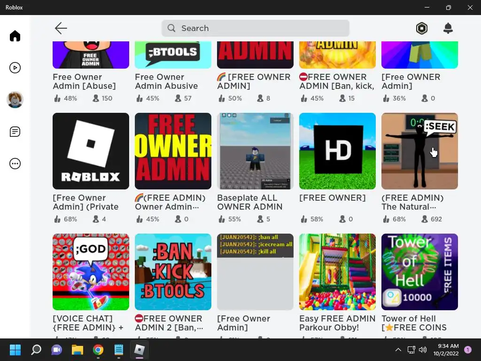
Task: Open the notifications bell
Action: tap(448, 28)
